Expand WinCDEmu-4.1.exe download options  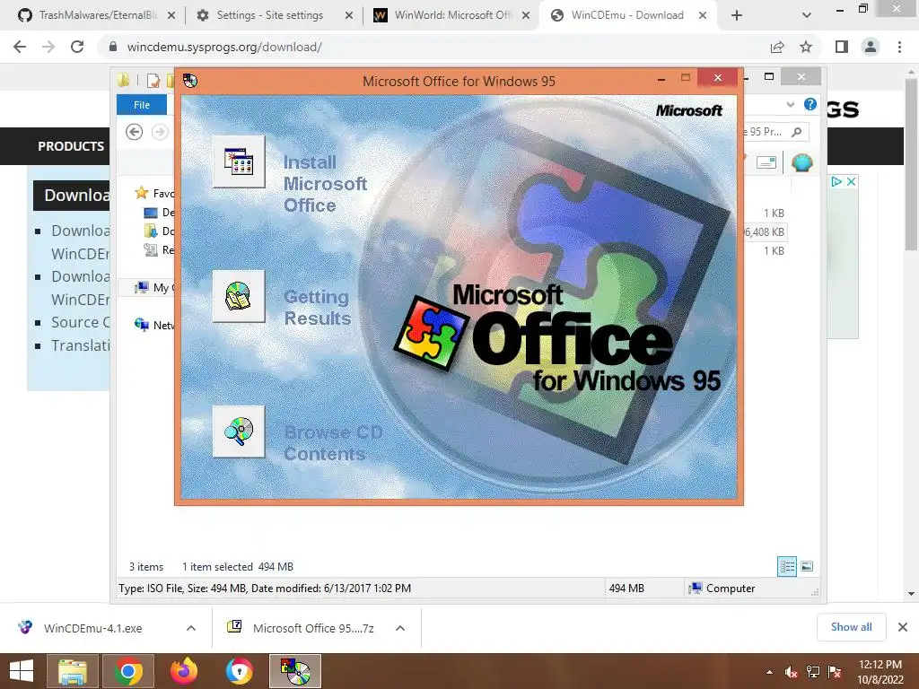point(191,628)
